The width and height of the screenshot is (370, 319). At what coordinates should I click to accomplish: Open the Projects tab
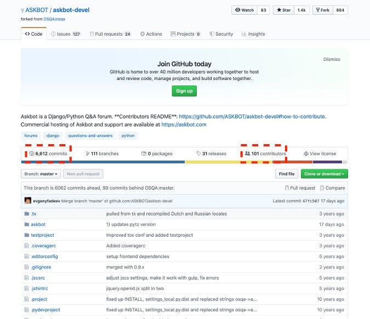(x=185, y=34)
